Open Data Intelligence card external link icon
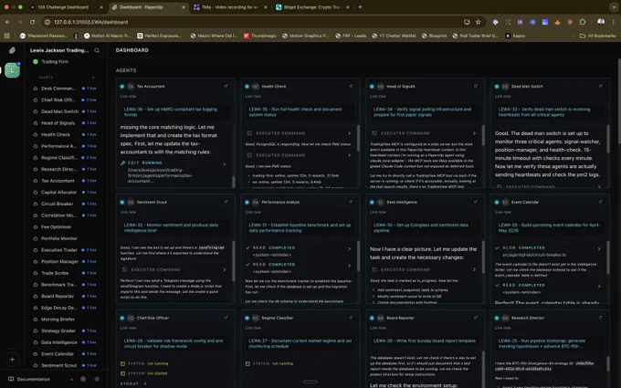 pos(476,202)
